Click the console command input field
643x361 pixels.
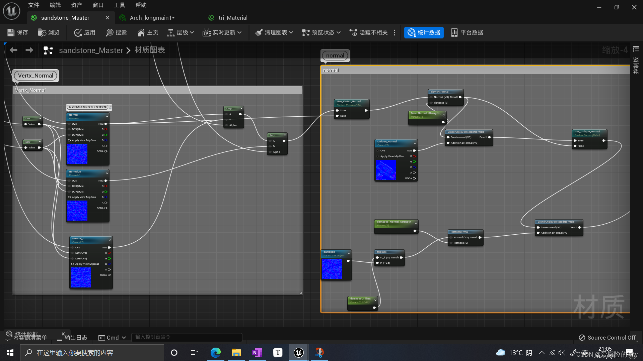click(186, 337)
